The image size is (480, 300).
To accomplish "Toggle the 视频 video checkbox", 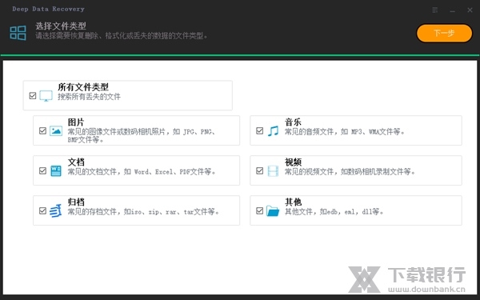I will 259,170.
